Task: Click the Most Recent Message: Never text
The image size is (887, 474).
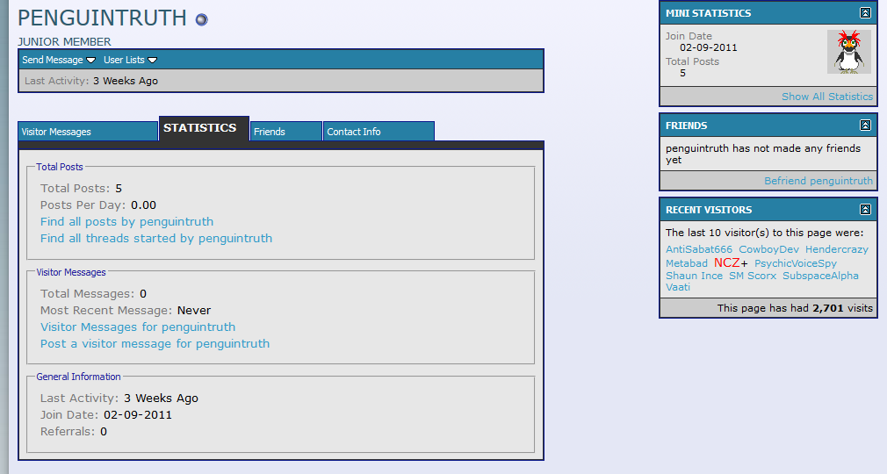Action: point(125,311)
